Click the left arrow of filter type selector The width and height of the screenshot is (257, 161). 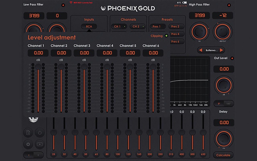(x=200, y=50)
